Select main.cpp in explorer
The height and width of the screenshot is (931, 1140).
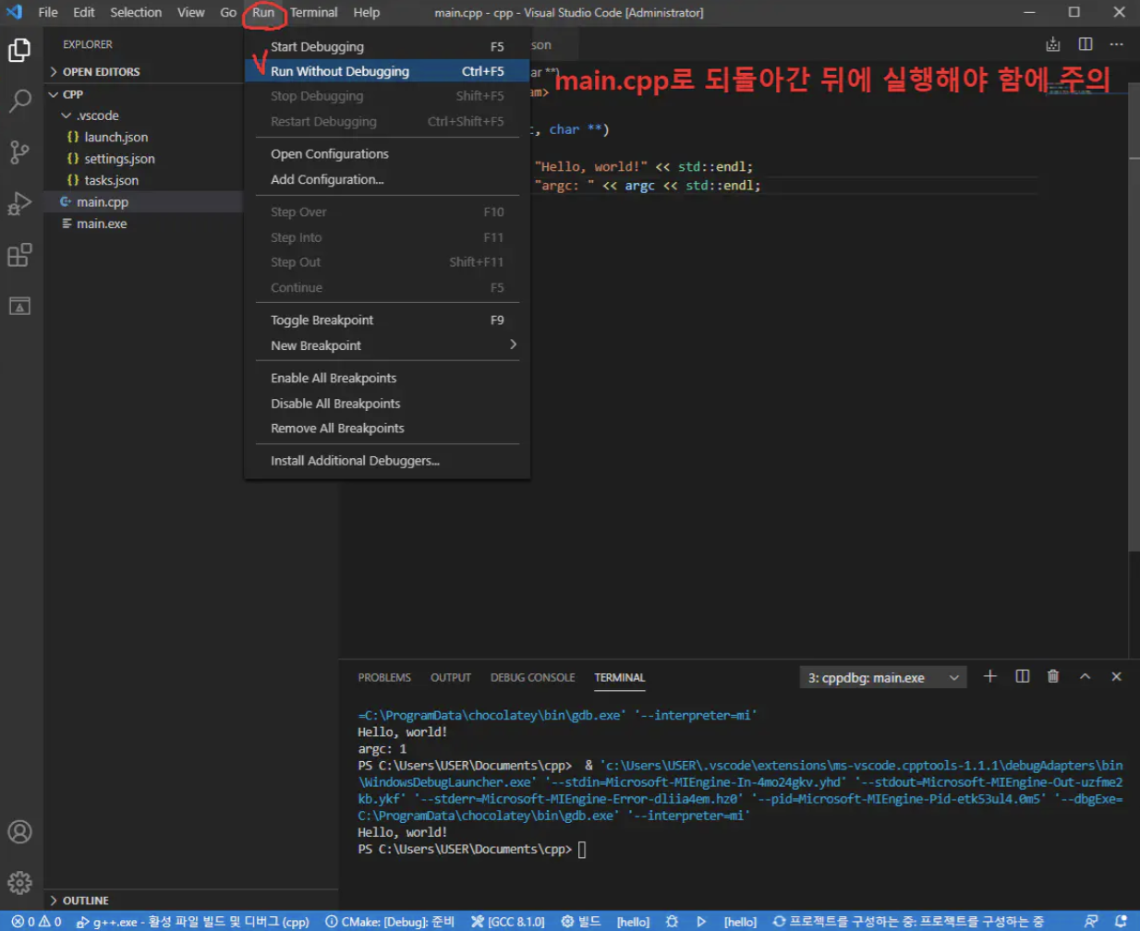(143, 201)
